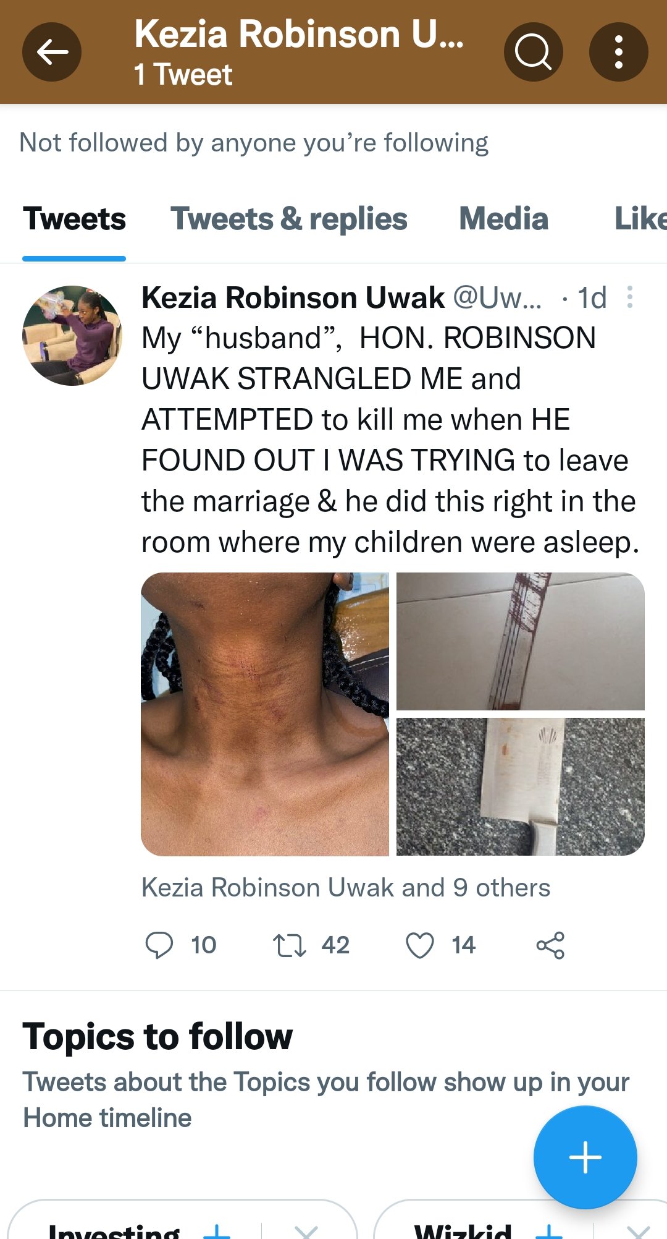Open the profile search icon
The image size is (667, 1239).
[x=533, y=52]
